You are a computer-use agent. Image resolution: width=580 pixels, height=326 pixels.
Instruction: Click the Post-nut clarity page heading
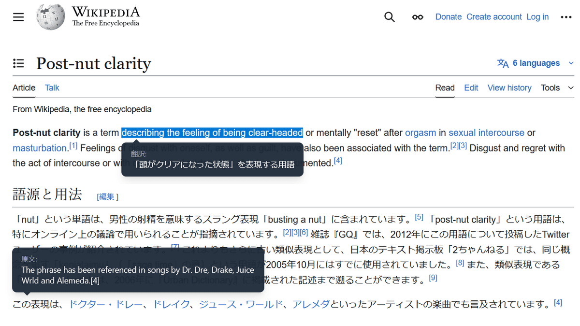[93, 63]
